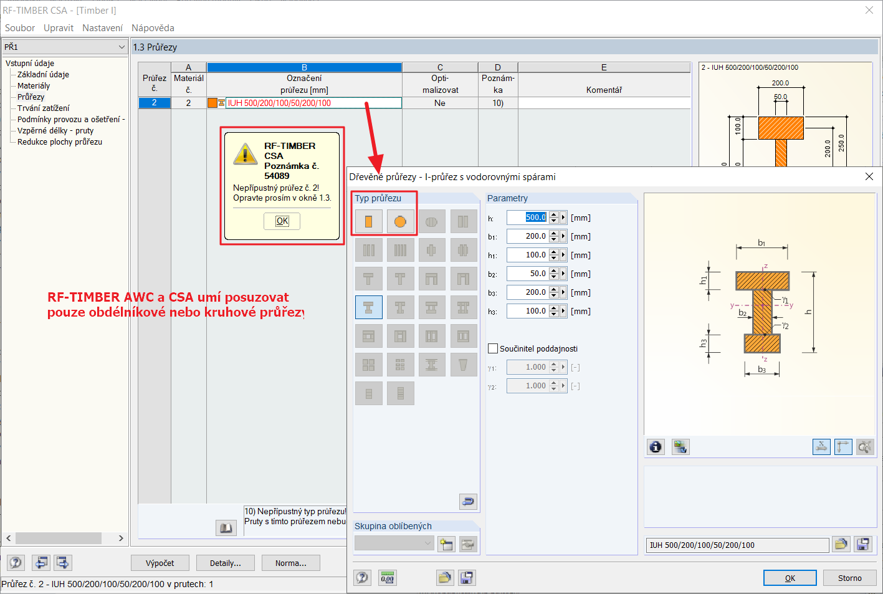
Task: Expand the h3 parameter arrow menu
Action: 563,311
